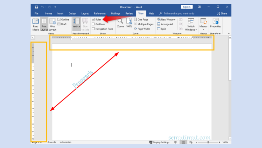
Task: Set zoom to 100% via ribbon icon
Action: [129, 23]
